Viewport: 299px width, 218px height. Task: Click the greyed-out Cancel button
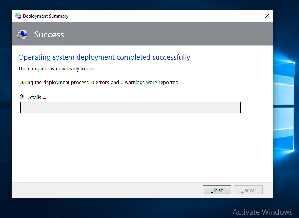point(248,190)
